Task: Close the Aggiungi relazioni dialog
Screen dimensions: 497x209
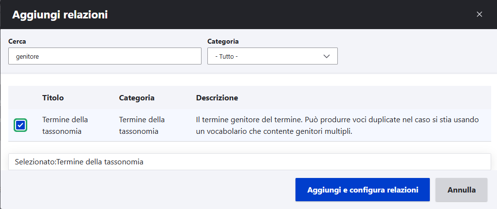Action: [479, 15]
